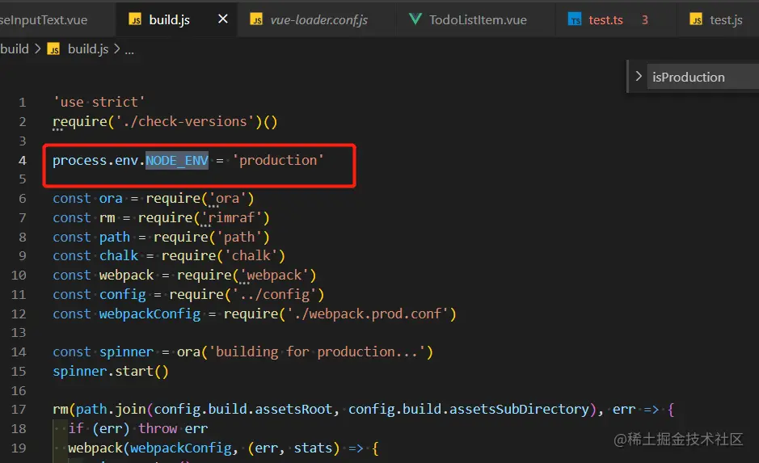This screenshot has width=759, height=463.
Task: Click config.build.assetsSubDirectory on line 17
Action: click(469, 410)
